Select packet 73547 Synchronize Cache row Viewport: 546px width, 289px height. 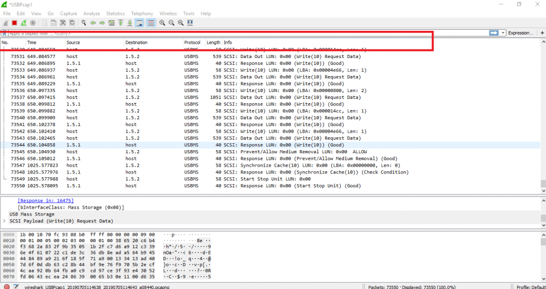point(213,166)
